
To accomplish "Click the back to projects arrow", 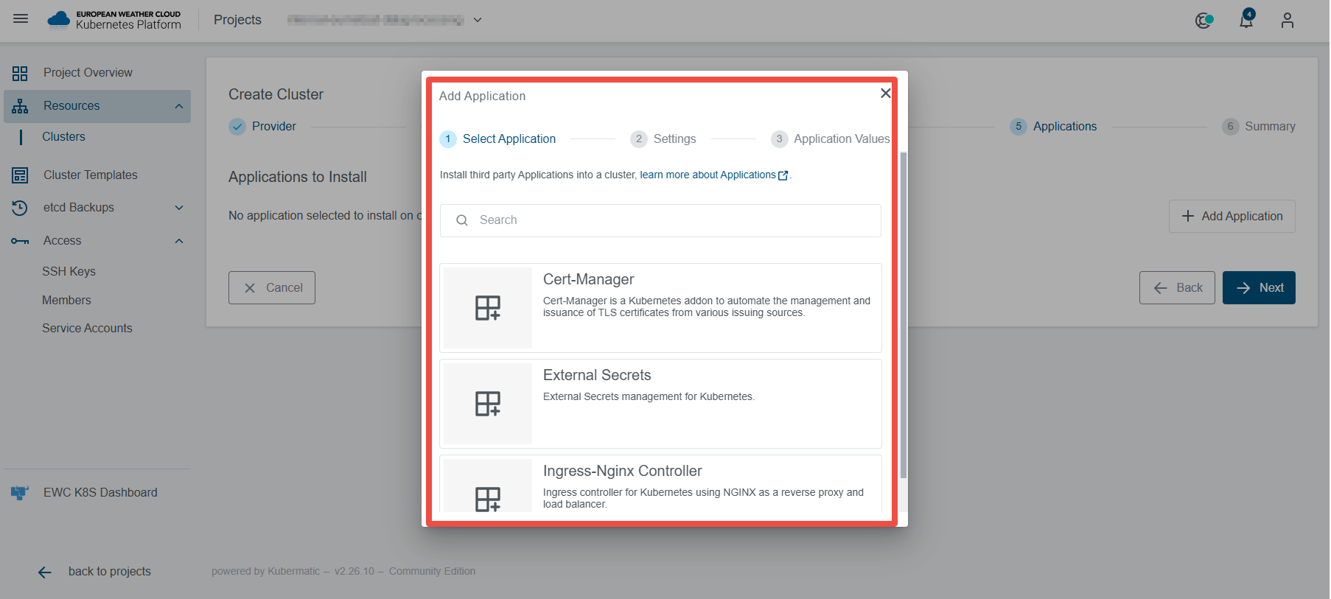I will coord(45,572).
